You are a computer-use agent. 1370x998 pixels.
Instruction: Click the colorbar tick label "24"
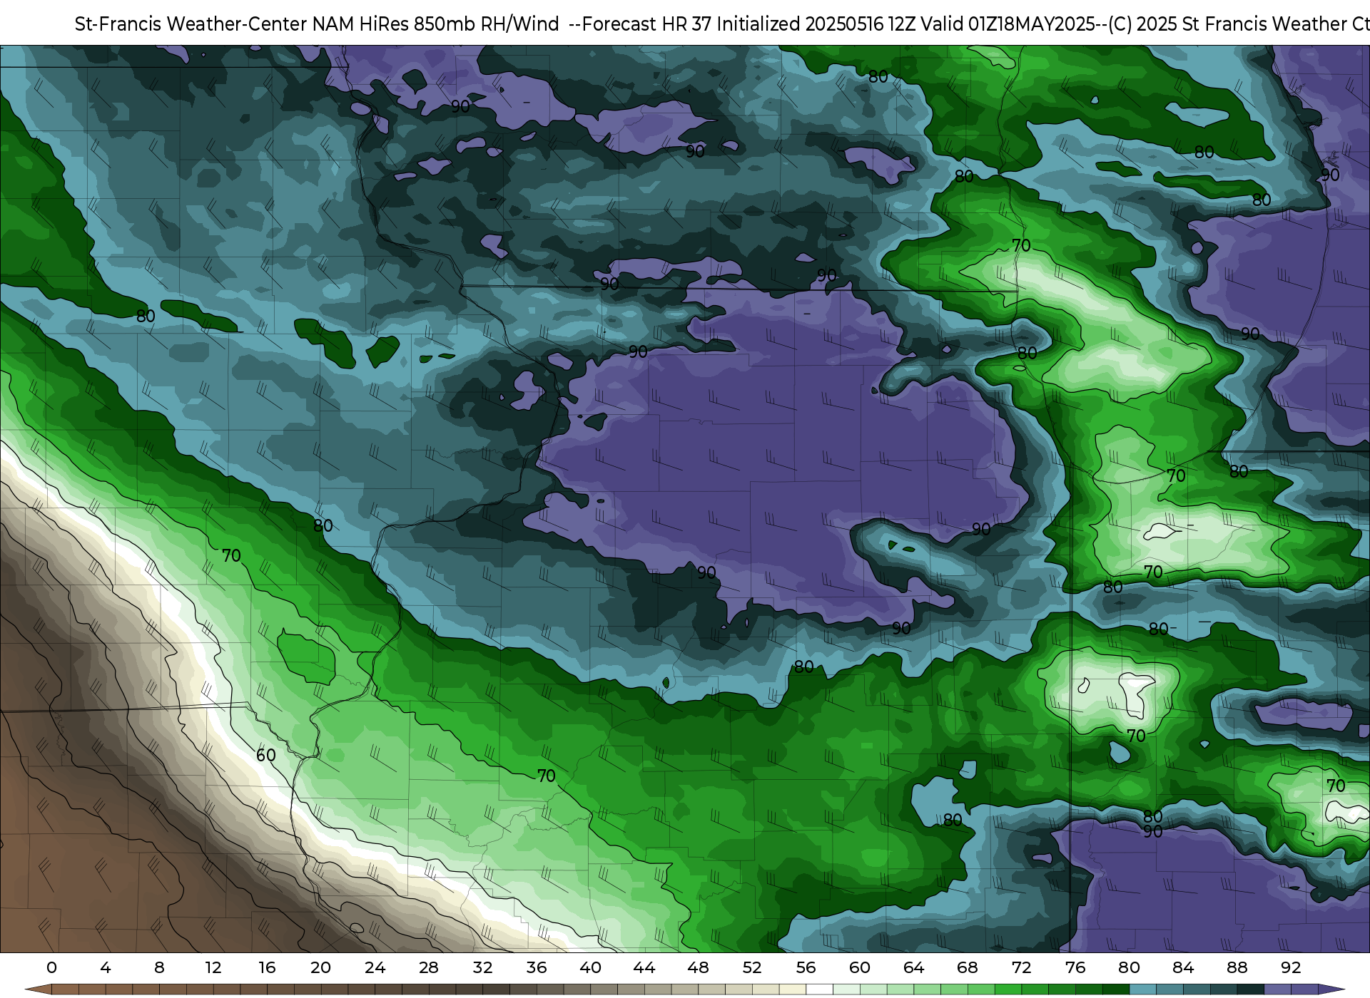pyautogui.click(x=375, y=967)
